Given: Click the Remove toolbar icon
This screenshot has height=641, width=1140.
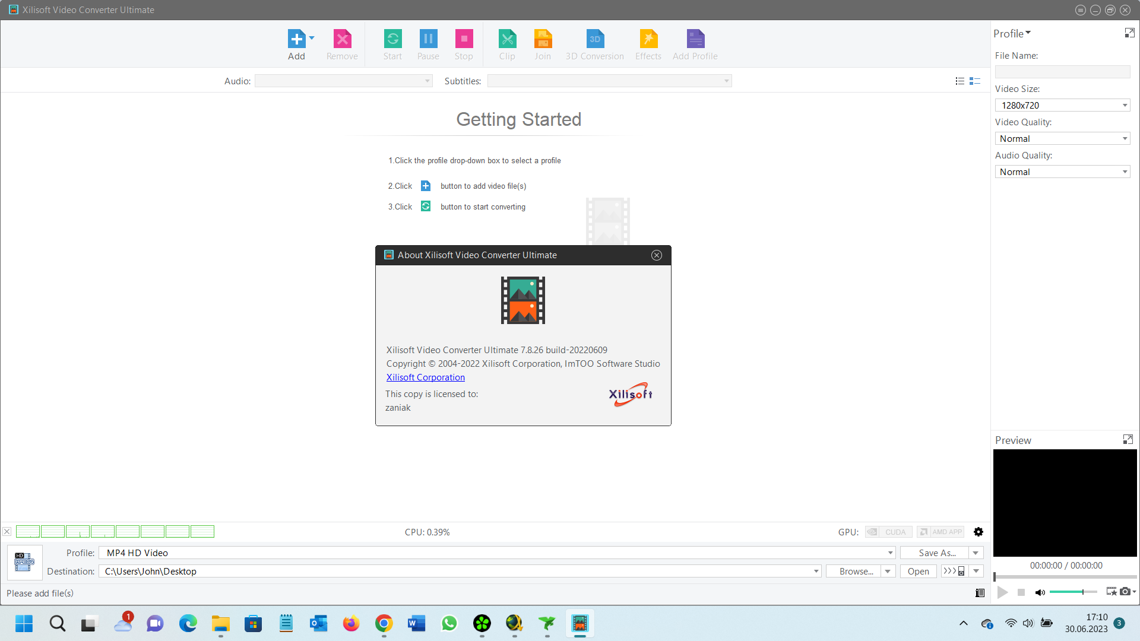Looking at the screenshot, I should 342,39.
